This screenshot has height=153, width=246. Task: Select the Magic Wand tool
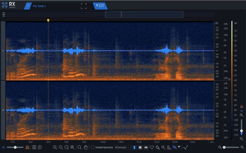pos(163,147)
